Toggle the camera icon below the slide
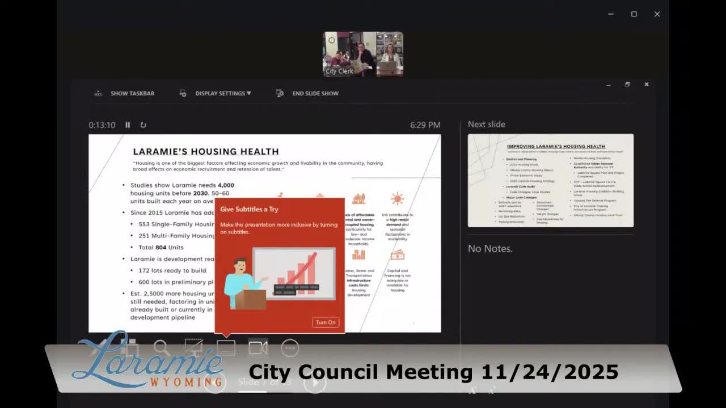Viewport: 726px width, 408px height. 258,347
